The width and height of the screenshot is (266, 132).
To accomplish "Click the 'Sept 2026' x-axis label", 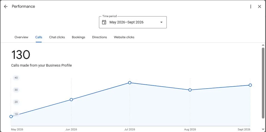I will (244, 130).
